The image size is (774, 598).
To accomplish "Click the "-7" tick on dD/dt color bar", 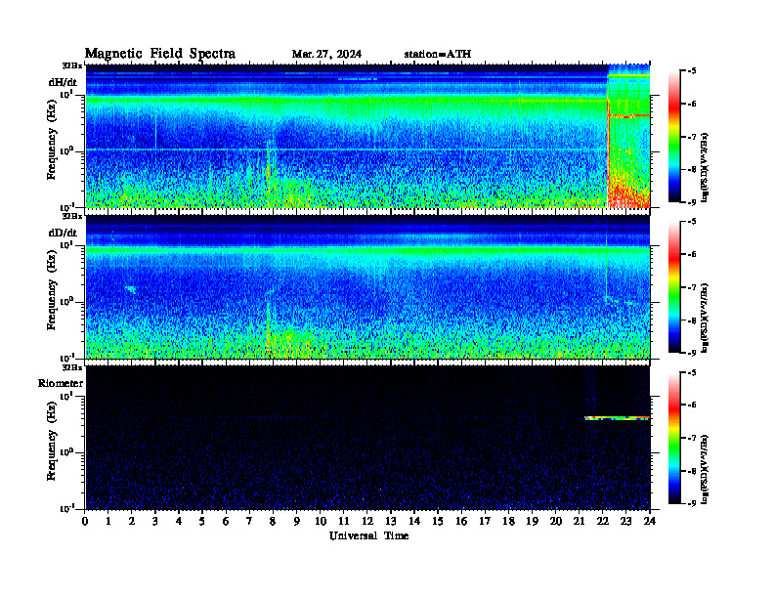I will 692,287.
